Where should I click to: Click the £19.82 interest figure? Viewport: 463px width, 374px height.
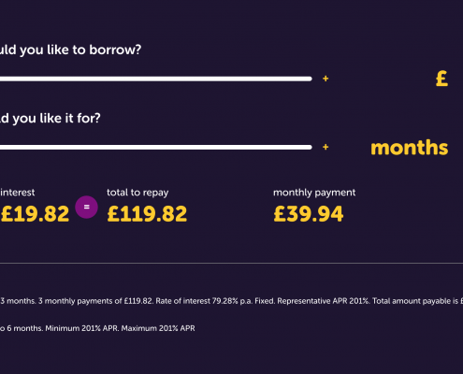pyautogui.click(x=35, y=214)
